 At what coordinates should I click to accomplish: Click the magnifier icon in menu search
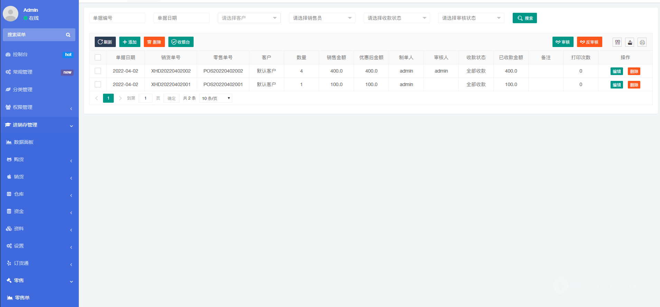point(68,35)
